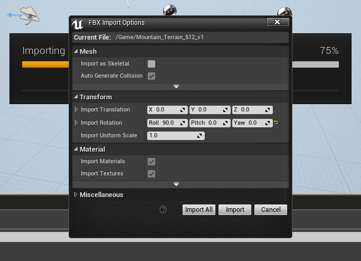Viewport: 361px width, 261px height.
Task: Click the Pitch field spinner arrow
Action: (x=225, y=123)
